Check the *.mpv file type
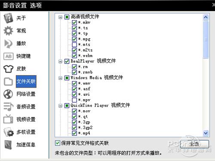The height and width of the screenshot is (161, 215). (x=74, y=100)
